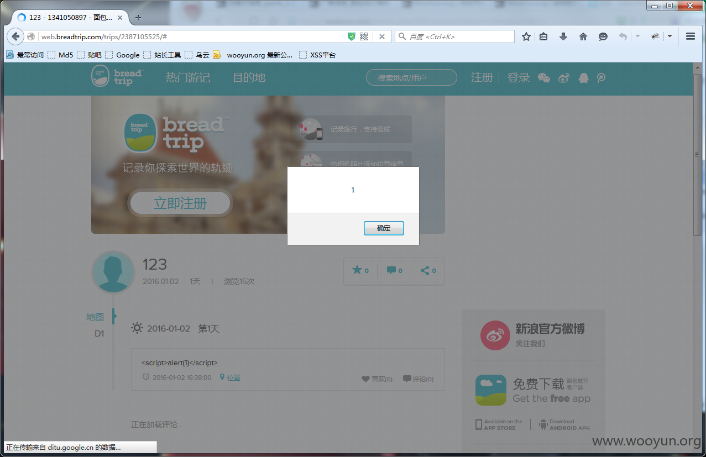
Task: Open the QR code icon in address bar
Action: tap(364, 36)
